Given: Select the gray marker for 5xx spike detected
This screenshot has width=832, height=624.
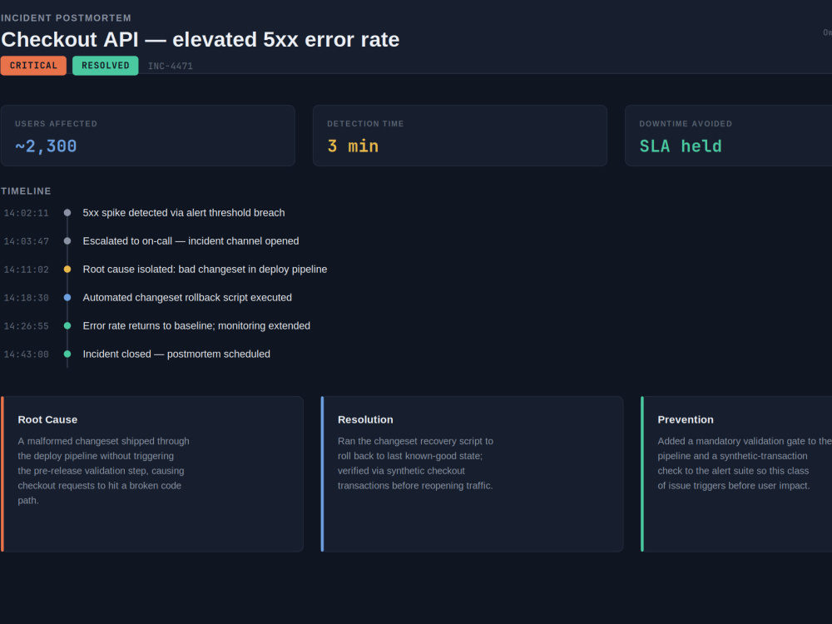Looking at the screenshot, I should pyautogui.click(x=67, y=213).
